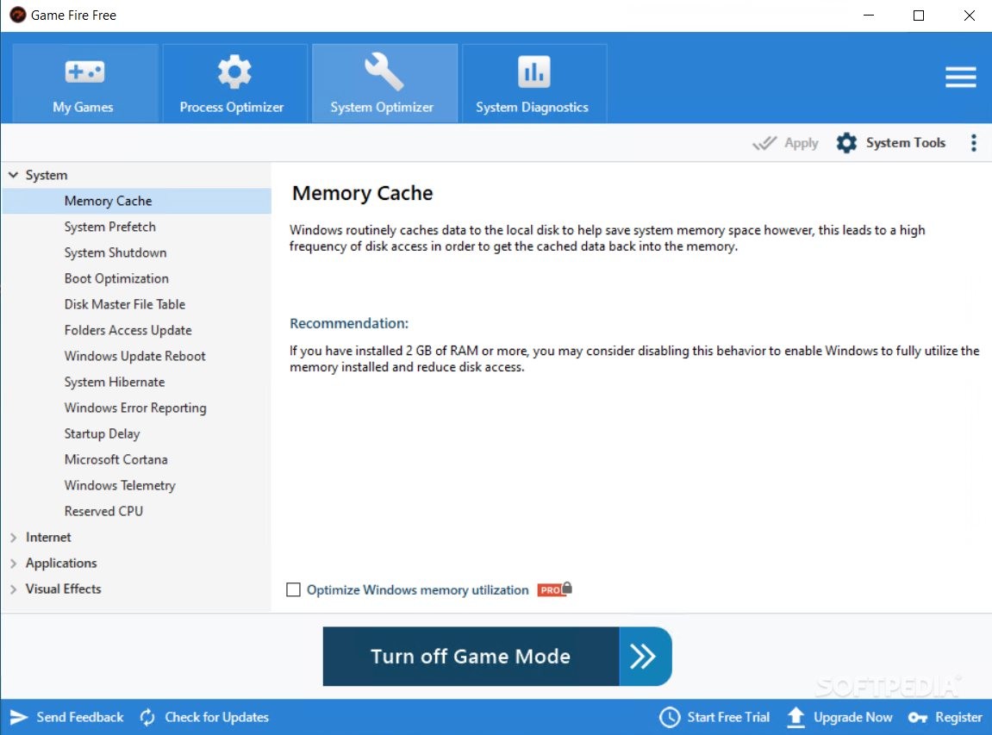
Task: Click the System Tools gear icon
Action: 846,143
